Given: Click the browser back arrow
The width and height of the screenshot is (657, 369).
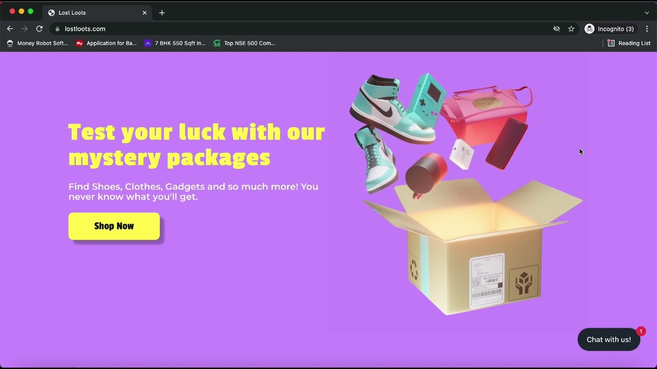Looking at the screenshot, I should tap(10, 29).
